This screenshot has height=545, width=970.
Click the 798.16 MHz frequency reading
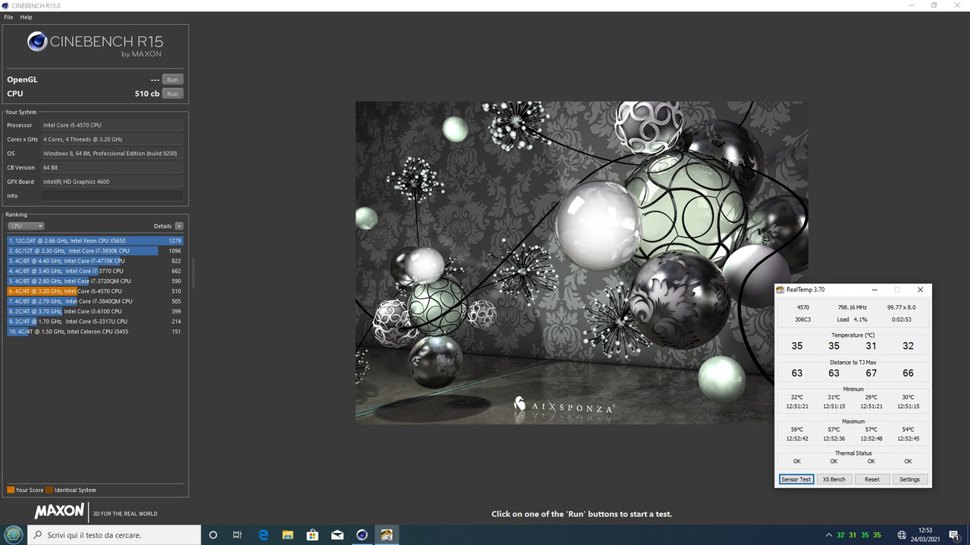click(x=853, y=308)
